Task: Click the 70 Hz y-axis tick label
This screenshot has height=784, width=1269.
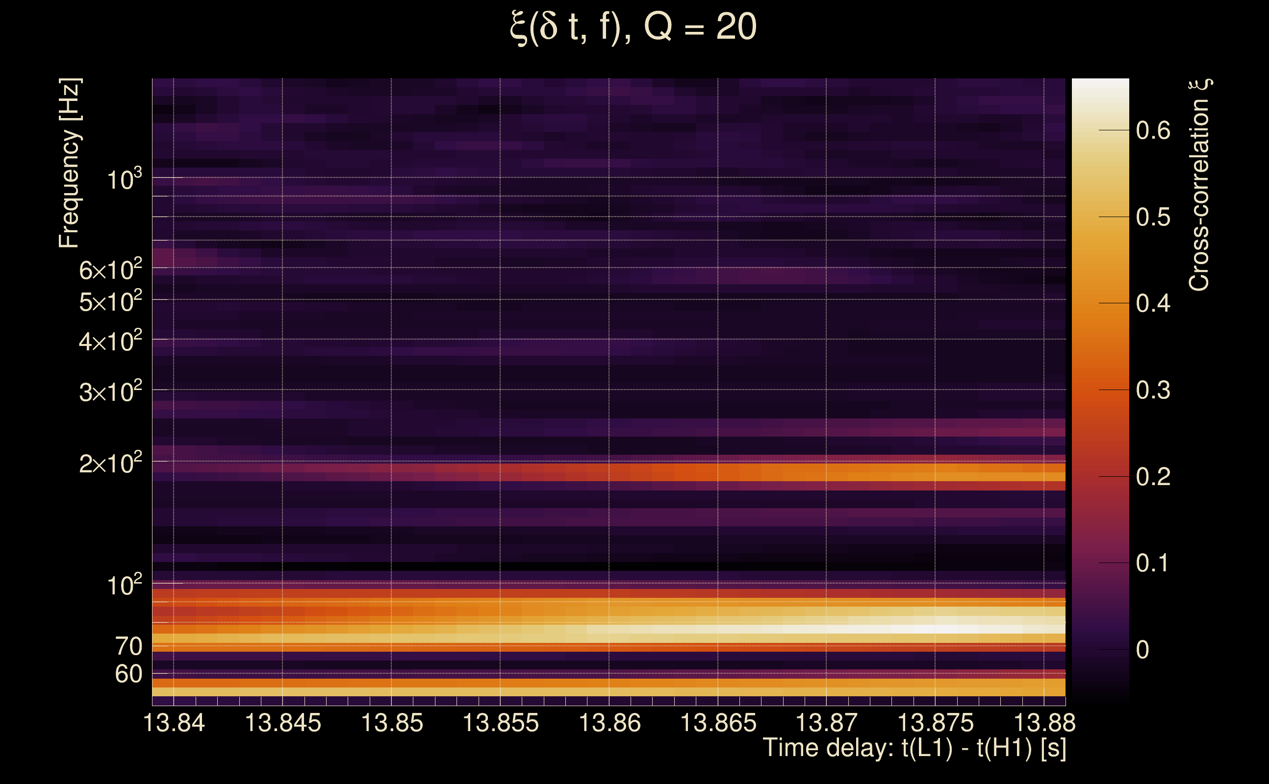Action: click(x=128, y=646)
